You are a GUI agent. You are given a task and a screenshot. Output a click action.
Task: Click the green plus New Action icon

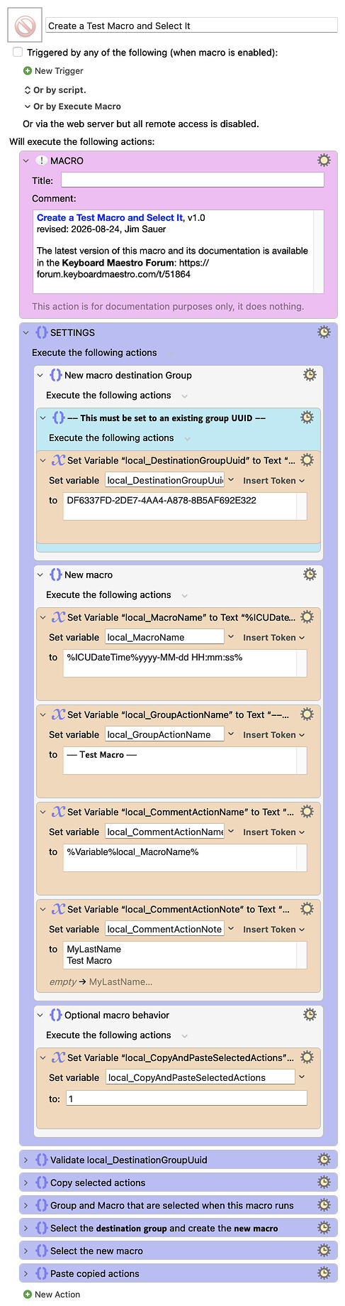click(x=28, y=1295)
